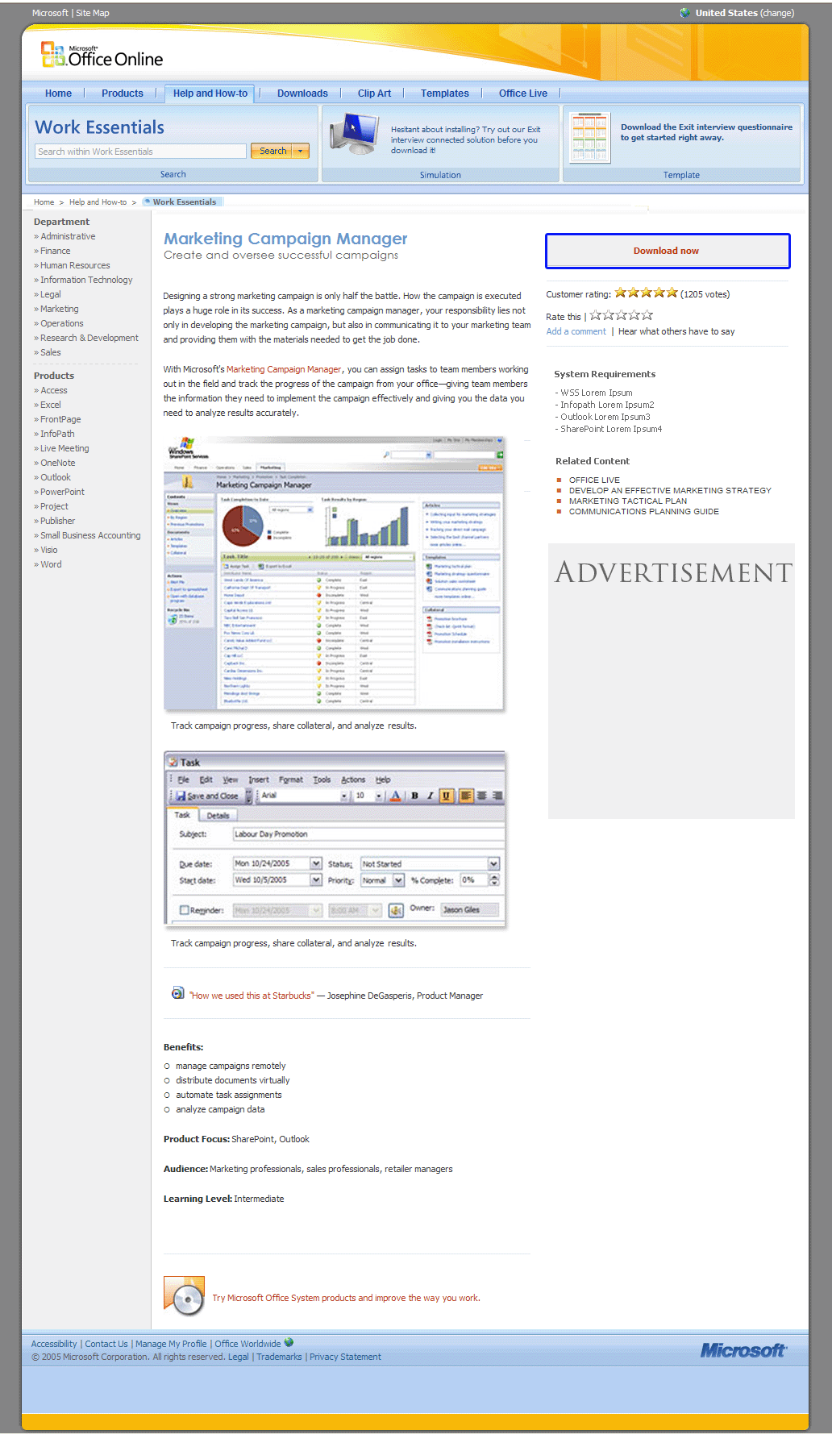
Task: Open the font size 10 dropdown
Action: point(378,796)
